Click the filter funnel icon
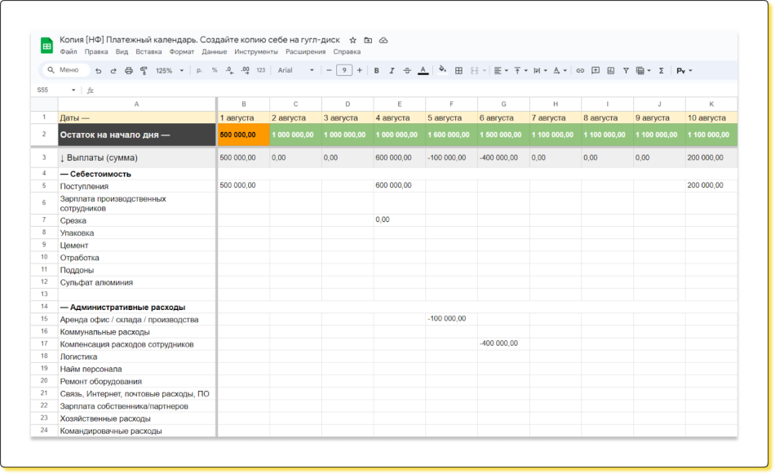 pos(626,71)
